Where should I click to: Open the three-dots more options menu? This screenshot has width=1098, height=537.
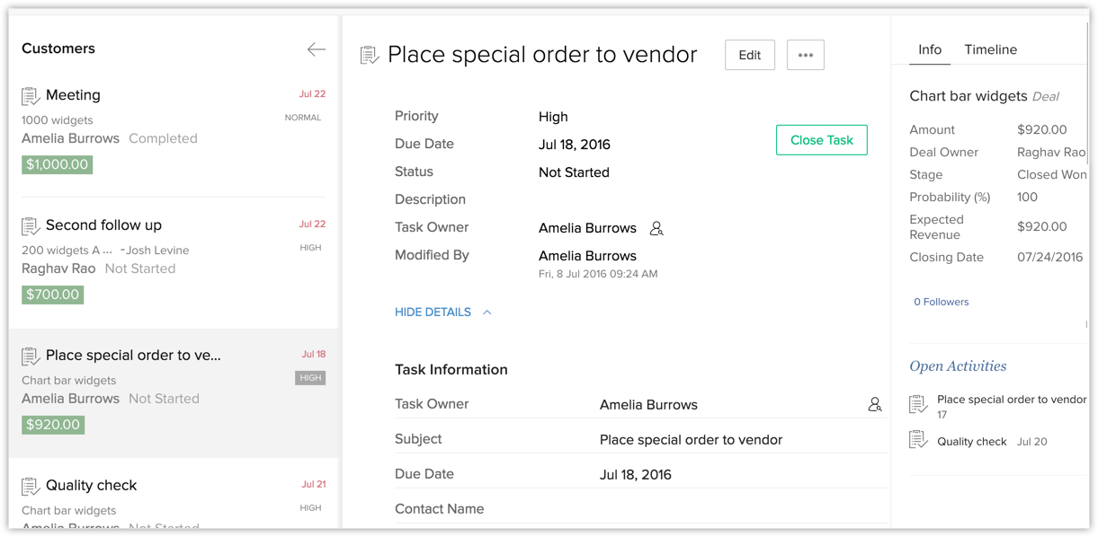coord(805,55)
